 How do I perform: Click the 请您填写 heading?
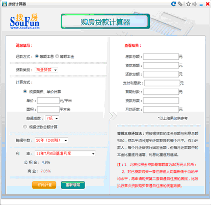[x=24, y=45]
